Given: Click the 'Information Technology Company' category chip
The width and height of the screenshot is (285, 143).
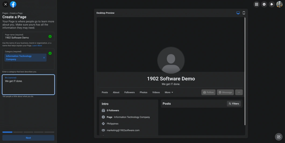Looking at the screenshot, I should point(26,58).
